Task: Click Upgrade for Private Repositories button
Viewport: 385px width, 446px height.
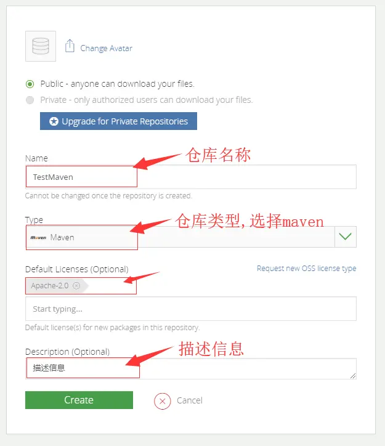Action: tap(118, 121)
